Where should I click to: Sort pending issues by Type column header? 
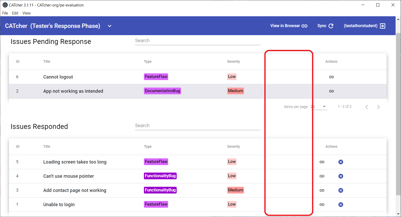point(148,61)
